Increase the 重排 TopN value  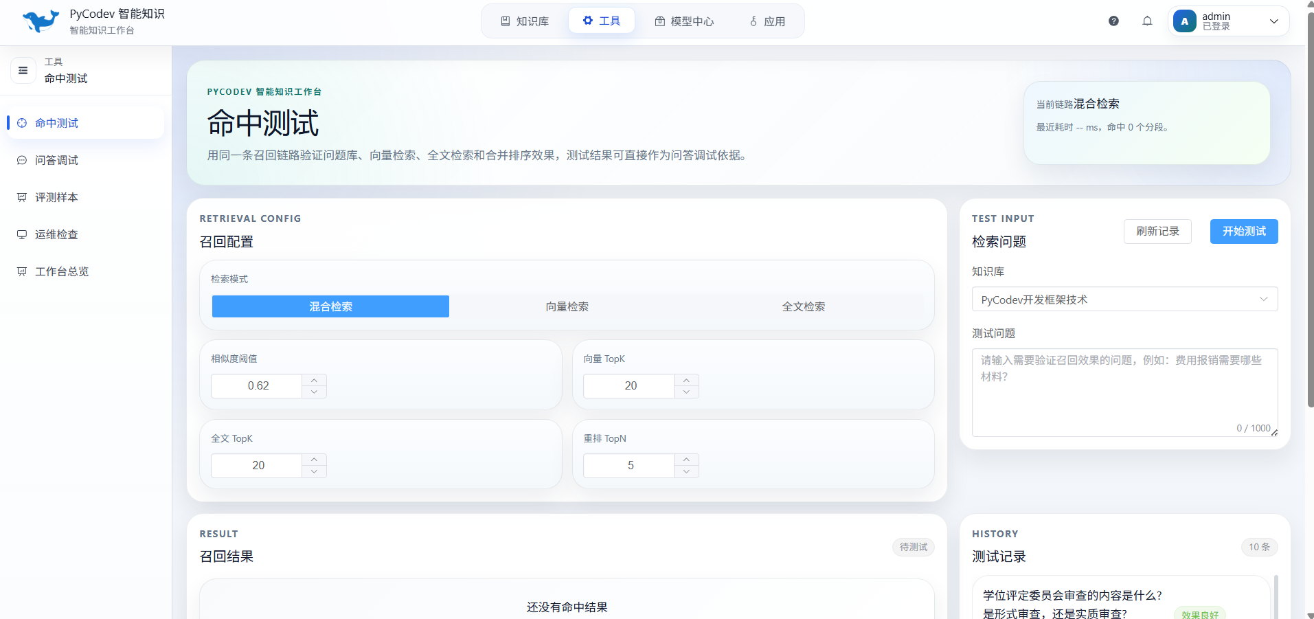(686, 460)
